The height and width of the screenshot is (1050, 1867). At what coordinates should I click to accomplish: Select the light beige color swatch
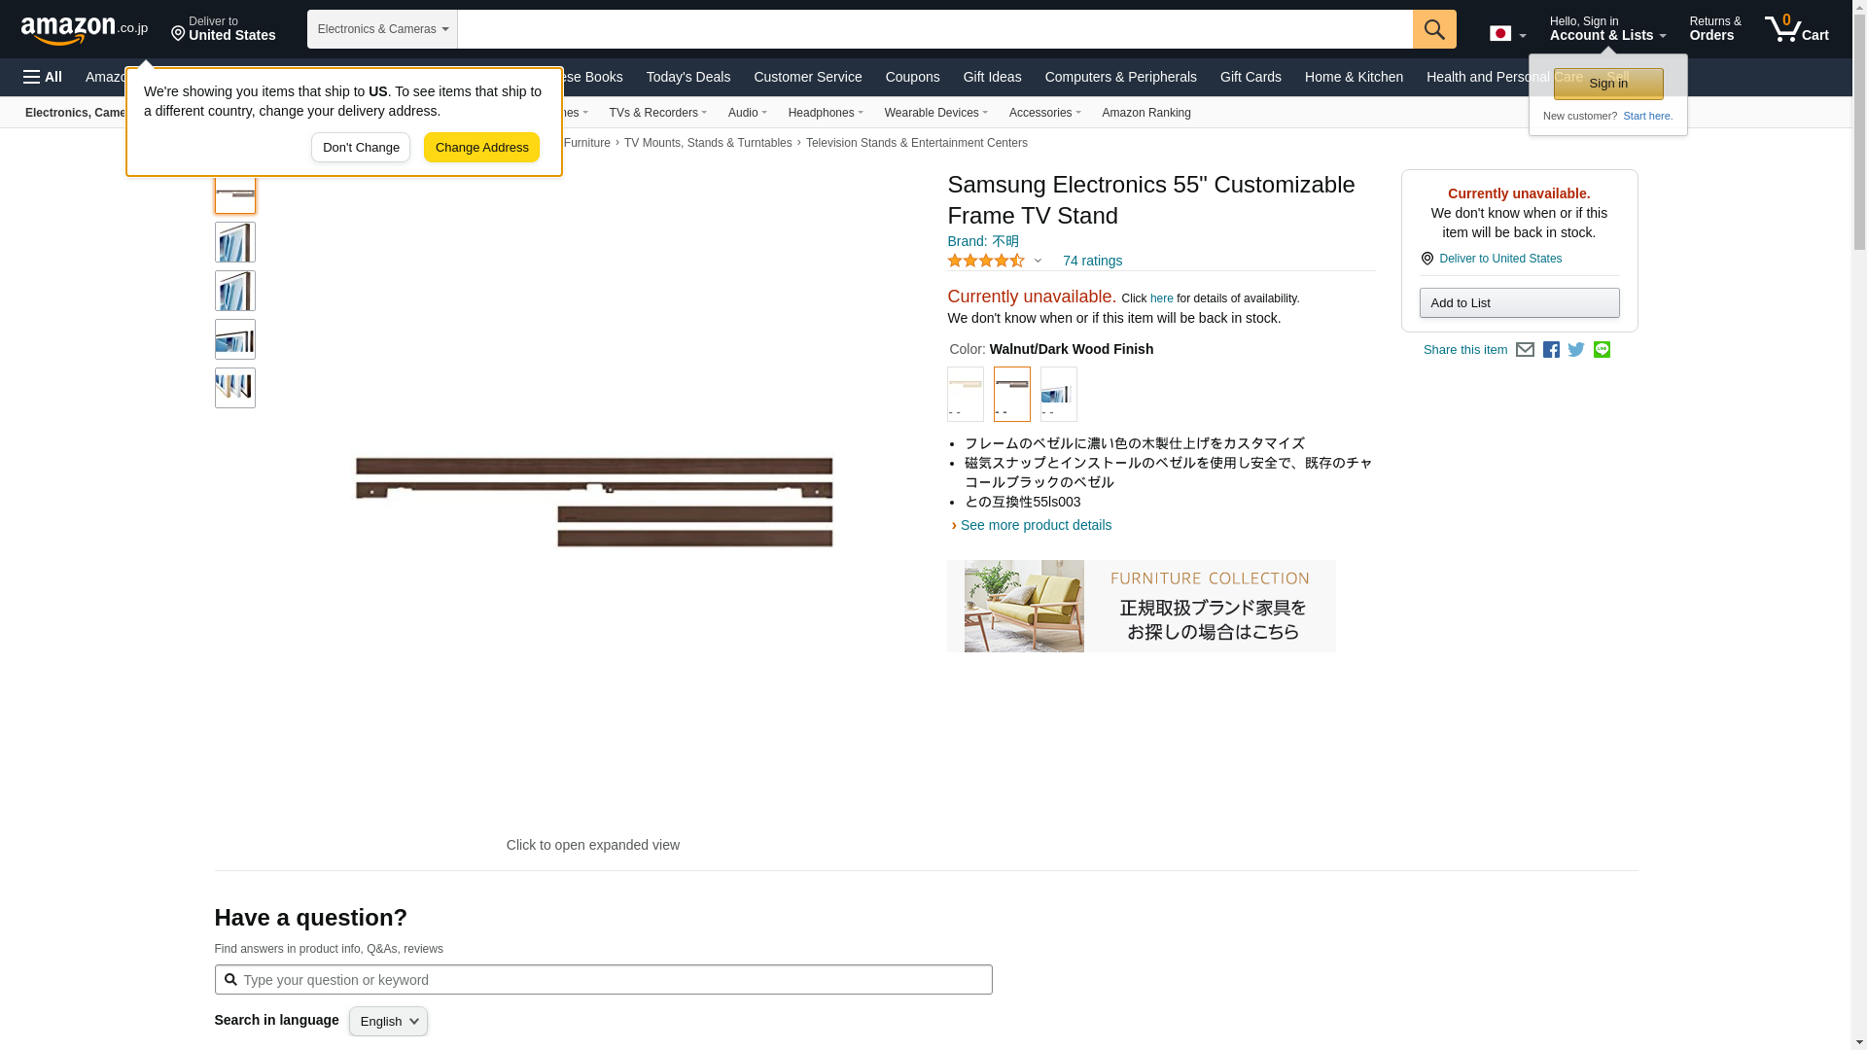point(965,394)
